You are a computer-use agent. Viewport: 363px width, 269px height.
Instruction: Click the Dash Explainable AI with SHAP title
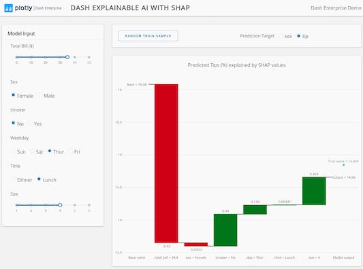point(130,8)
